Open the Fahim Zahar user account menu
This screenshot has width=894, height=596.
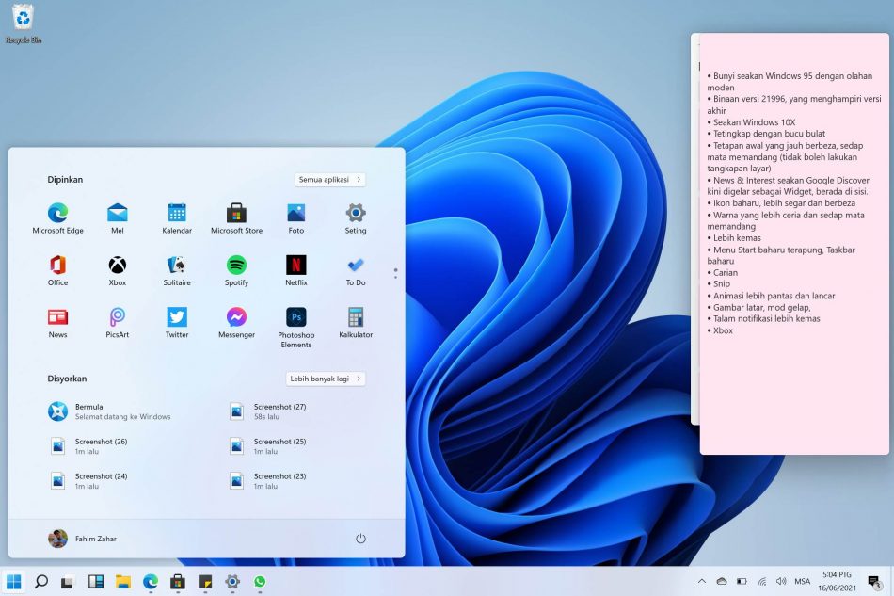point(83,539)
